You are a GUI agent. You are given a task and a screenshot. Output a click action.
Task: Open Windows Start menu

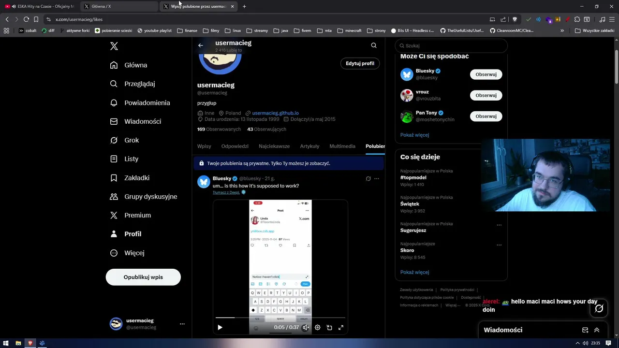tap(6, 343)
